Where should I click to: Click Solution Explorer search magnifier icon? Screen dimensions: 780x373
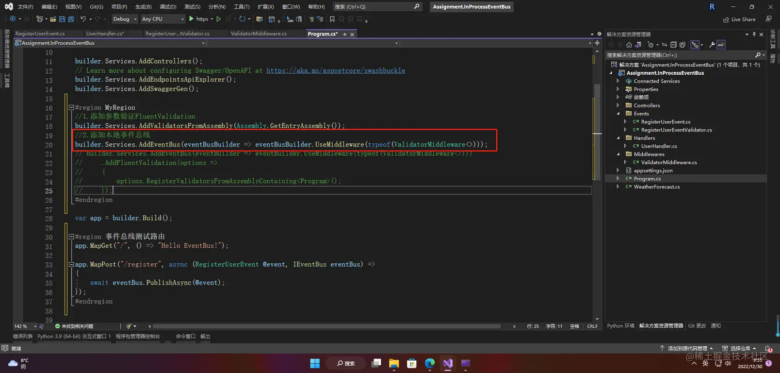click(758, 55)
